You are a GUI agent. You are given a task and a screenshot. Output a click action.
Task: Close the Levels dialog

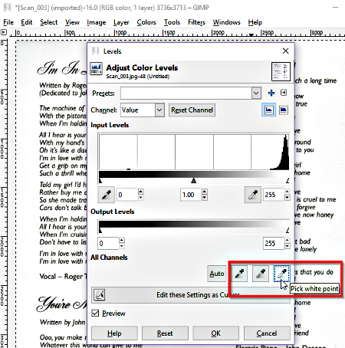(286, 51)
